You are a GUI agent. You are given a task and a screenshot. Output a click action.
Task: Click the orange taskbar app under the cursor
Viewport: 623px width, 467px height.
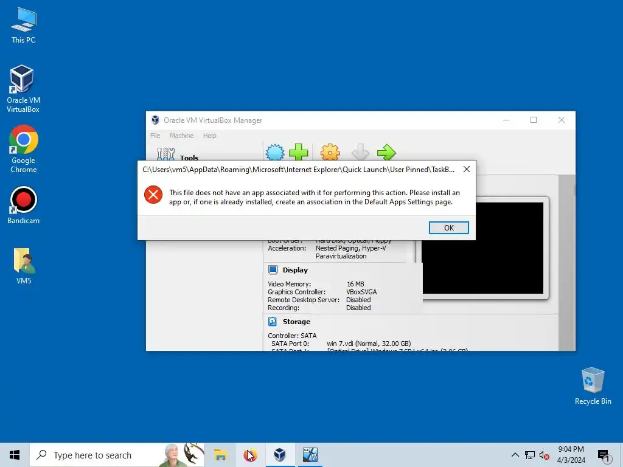(x=250, y=455)
